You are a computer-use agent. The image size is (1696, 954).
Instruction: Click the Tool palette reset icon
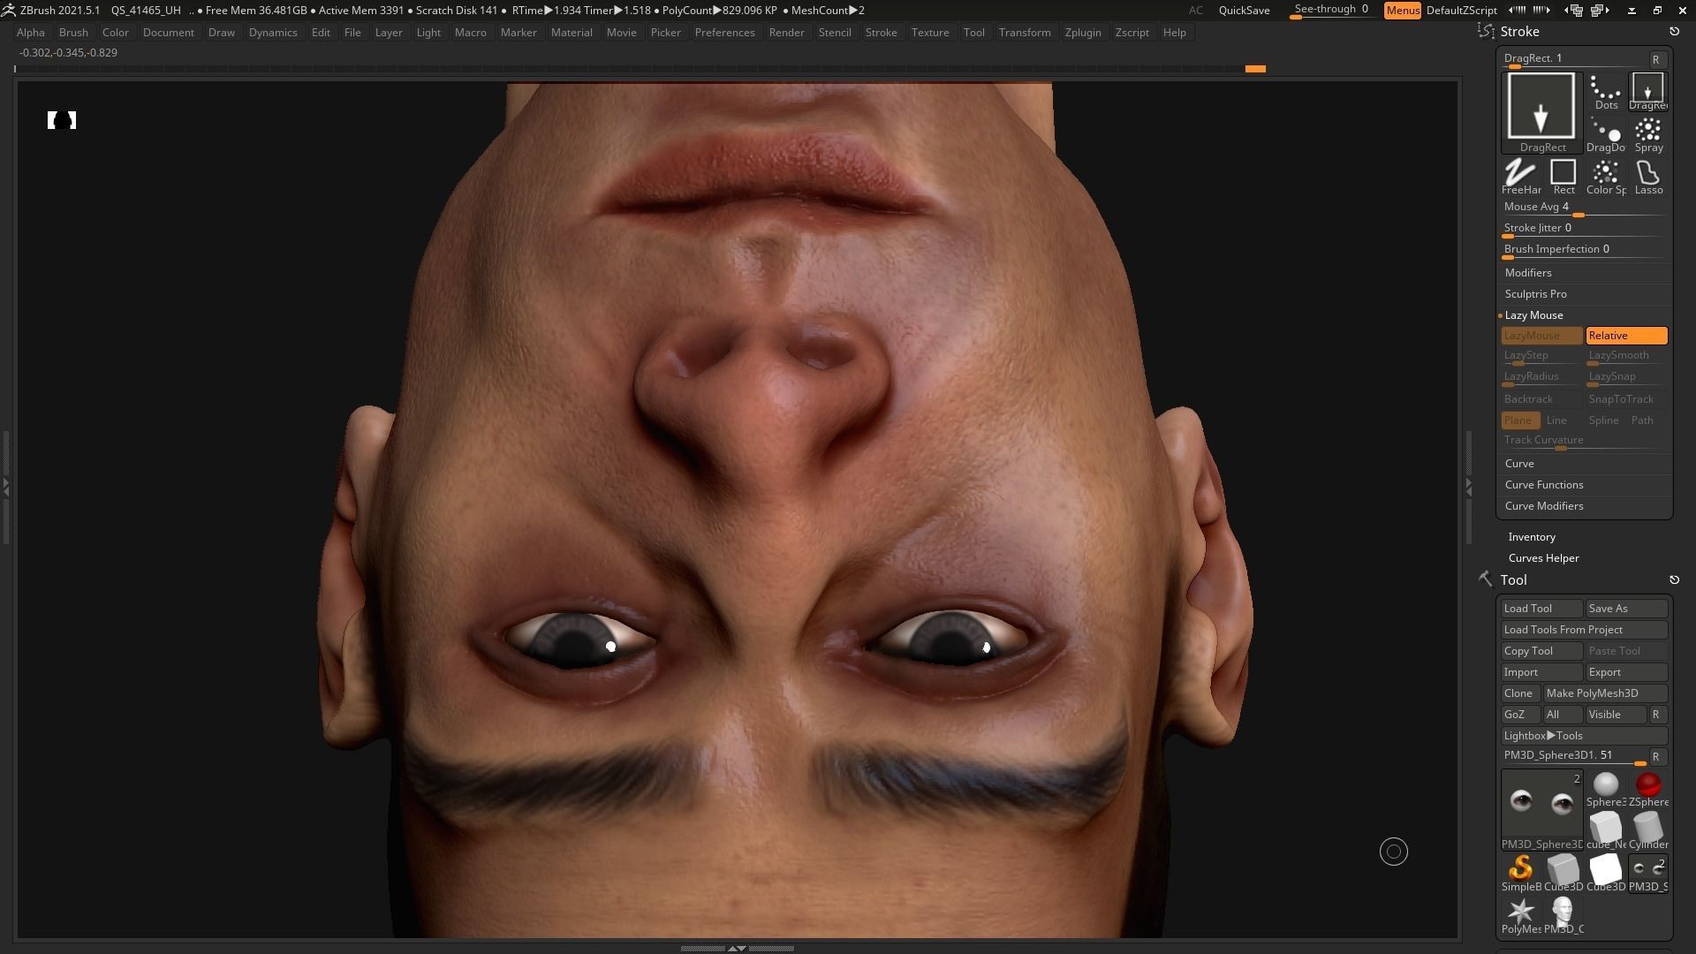(x=1674, y=580)
